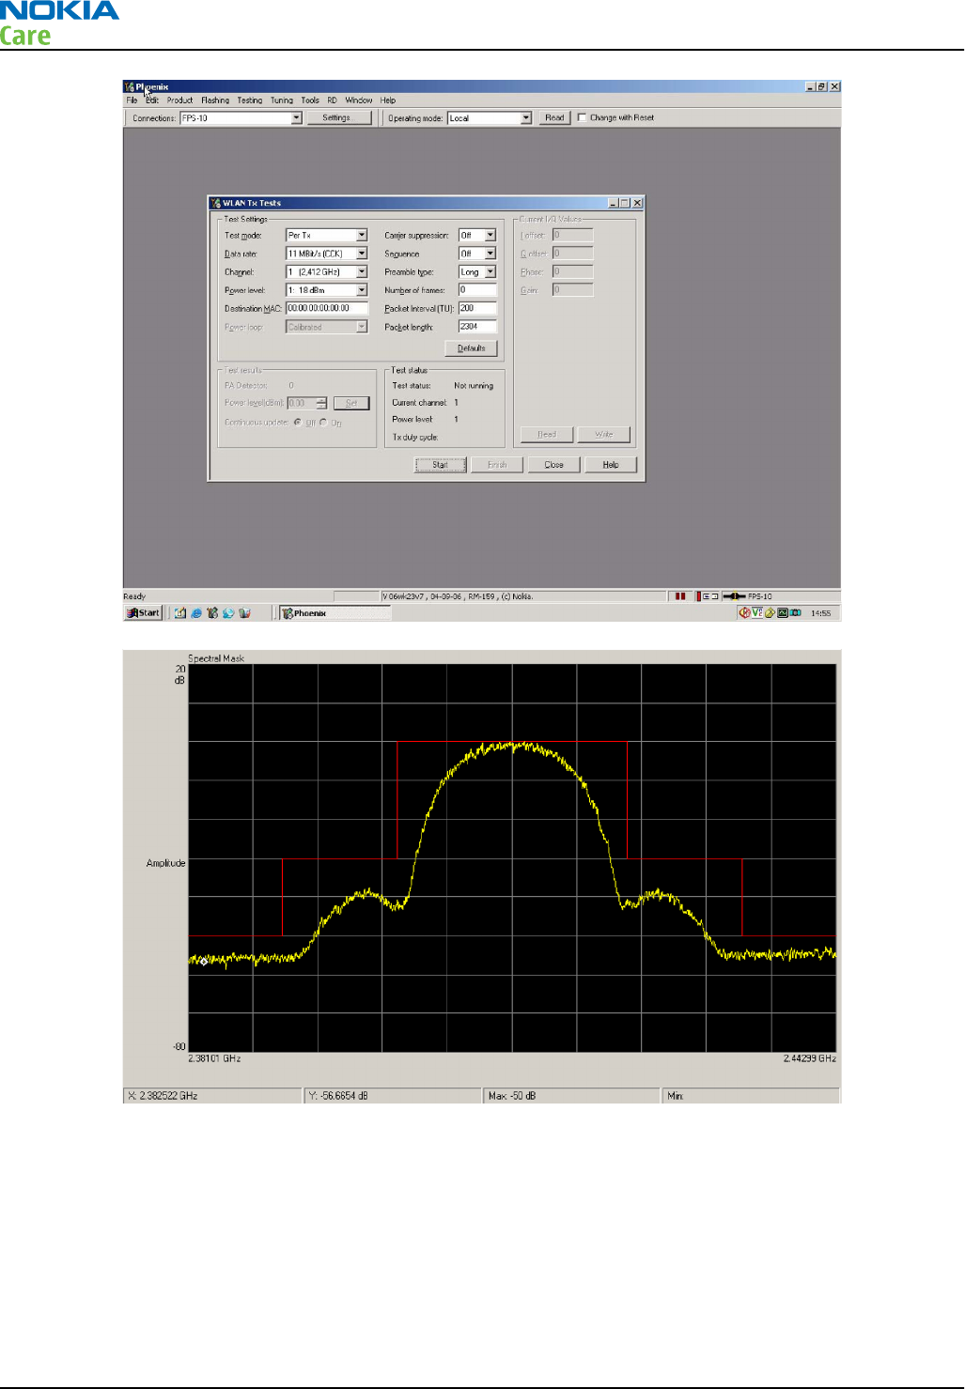Click the Phoenix title bar icon

coord(130,86)
